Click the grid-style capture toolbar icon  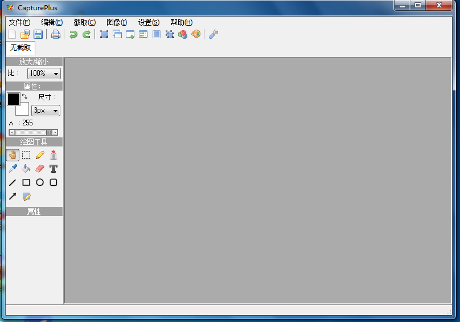pos(143,34)
